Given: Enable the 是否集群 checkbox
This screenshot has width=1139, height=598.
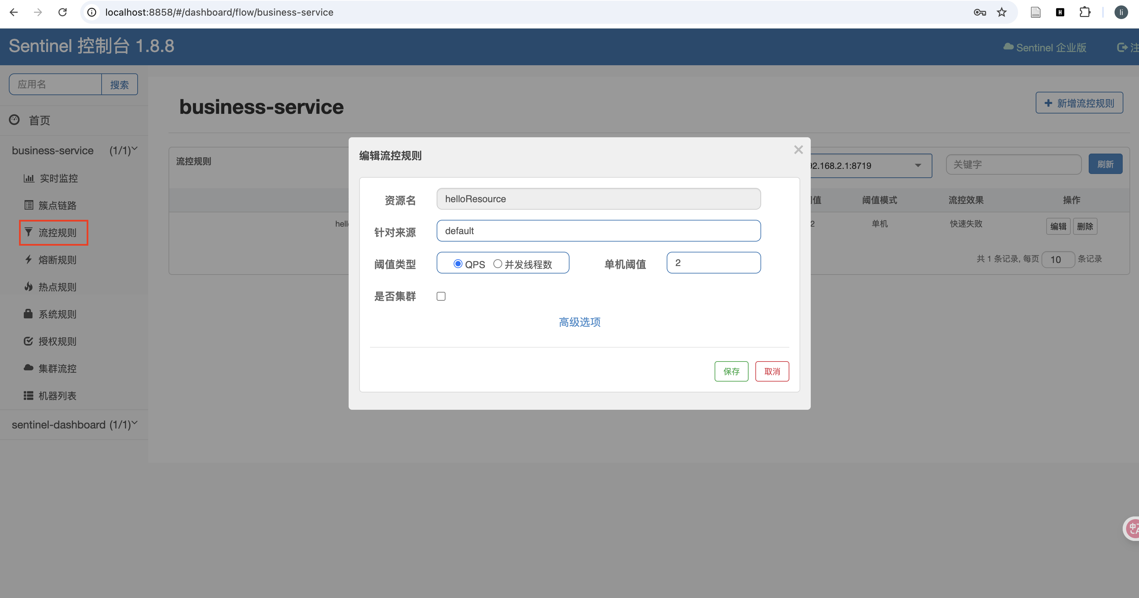Looking at the screenshot, I should click(x=441, y=296).
